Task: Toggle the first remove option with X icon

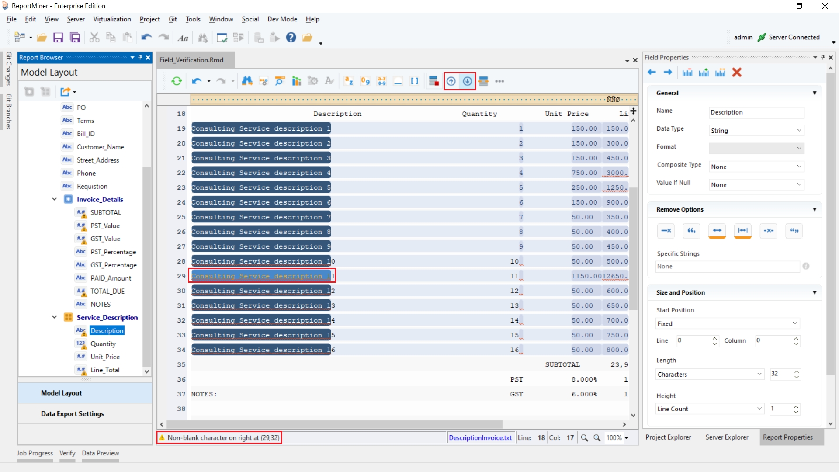Action: (x=666, y=231)
